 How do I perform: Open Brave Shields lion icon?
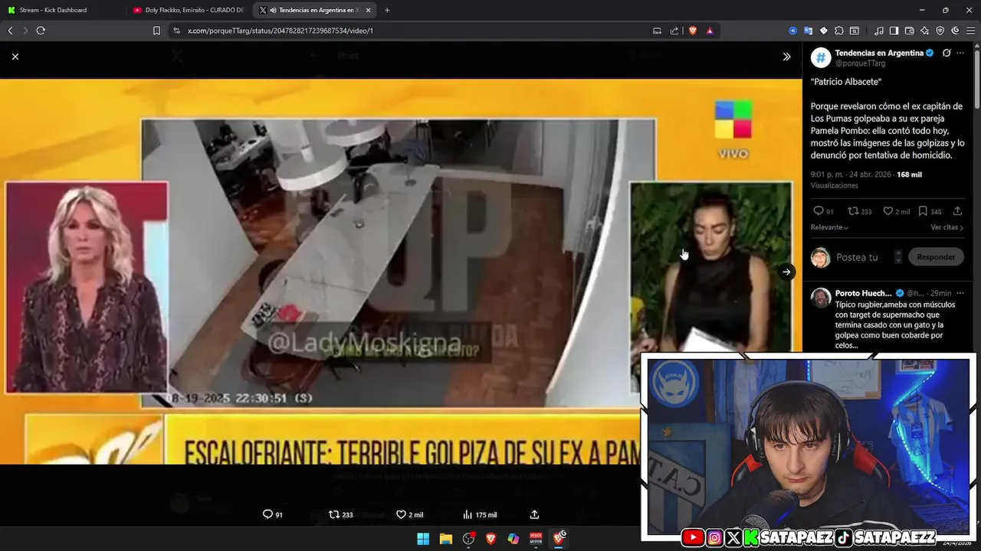(x=693, y=31)
